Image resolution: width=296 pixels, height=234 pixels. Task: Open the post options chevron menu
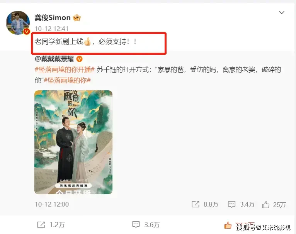click(x=282, y=12)
